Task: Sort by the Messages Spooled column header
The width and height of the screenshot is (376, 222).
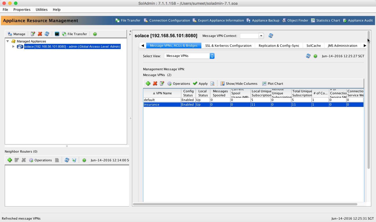Action: coord(220,93)
